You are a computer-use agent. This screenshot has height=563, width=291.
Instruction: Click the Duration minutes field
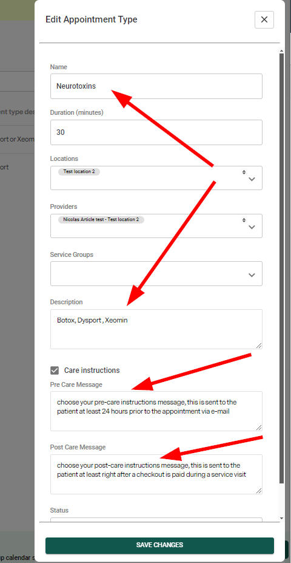coord(156,132)
